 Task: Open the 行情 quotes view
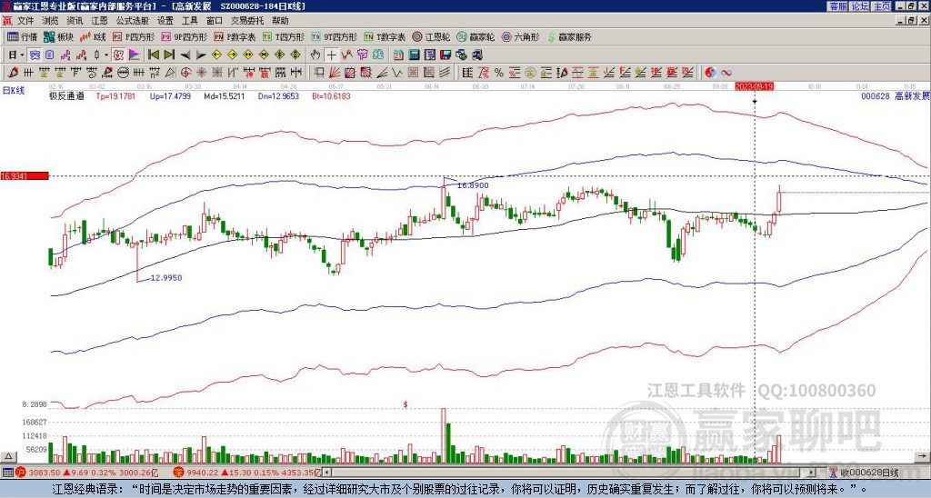tap(22, 36)
